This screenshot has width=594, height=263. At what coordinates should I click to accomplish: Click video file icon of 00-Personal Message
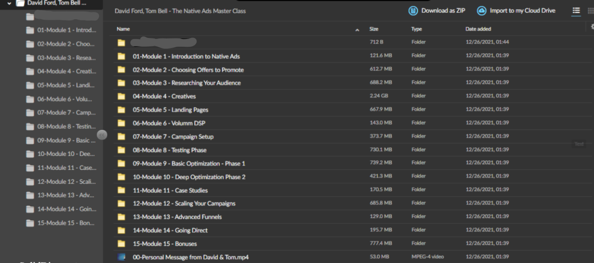(x=122, y=257)
